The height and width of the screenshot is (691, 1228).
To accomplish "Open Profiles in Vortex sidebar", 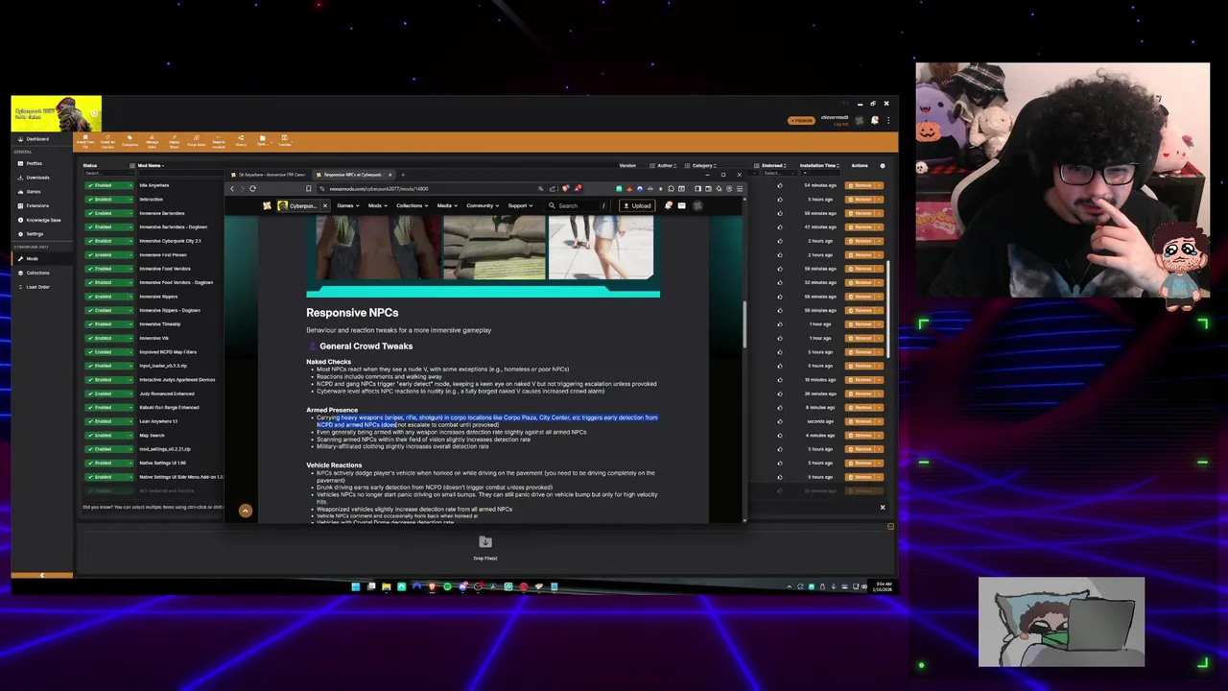I will [34, 163].
